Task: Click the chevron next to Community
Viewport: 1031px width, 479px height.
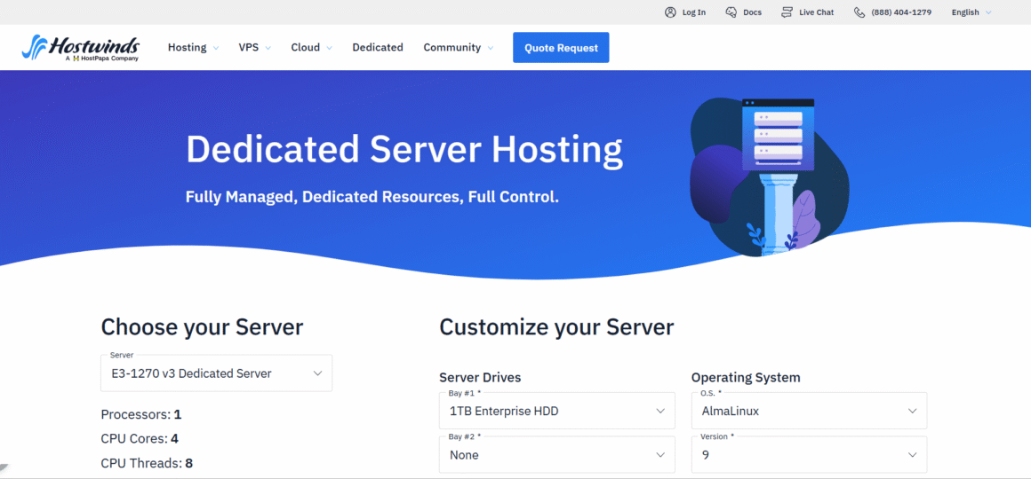Action: 490,48
